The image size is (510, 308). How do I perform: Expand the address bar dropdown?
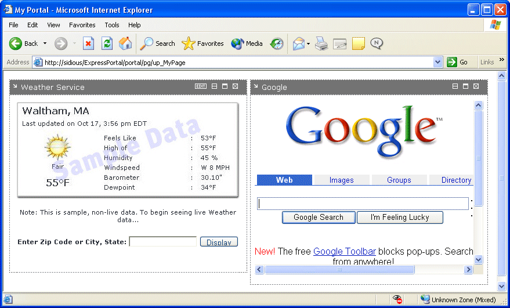point(438,62)
